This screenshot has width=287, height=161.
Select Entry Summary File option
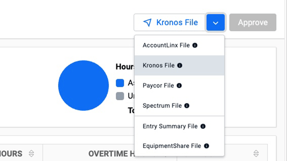(180, 126)
